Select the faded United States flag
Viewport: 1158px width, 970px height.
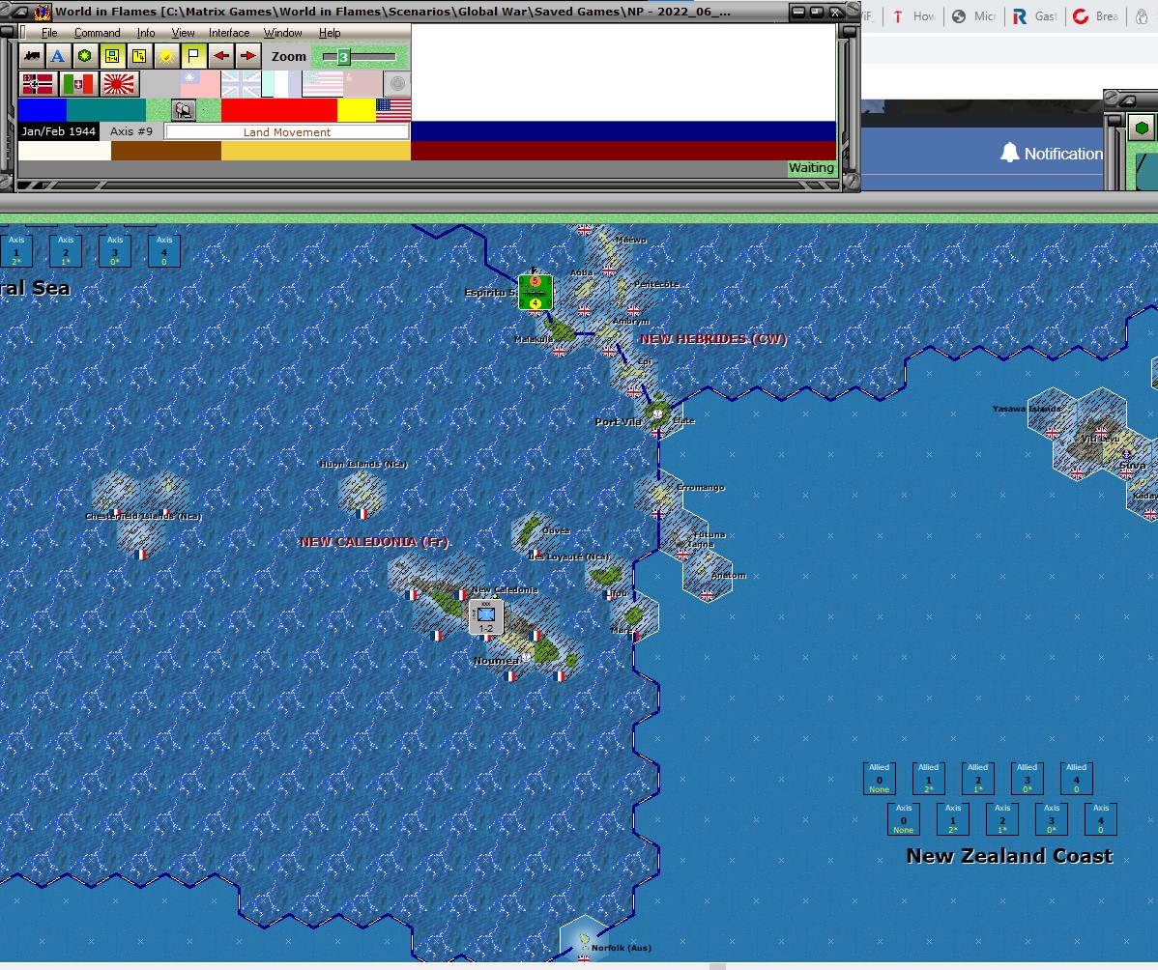coord(322,84)
